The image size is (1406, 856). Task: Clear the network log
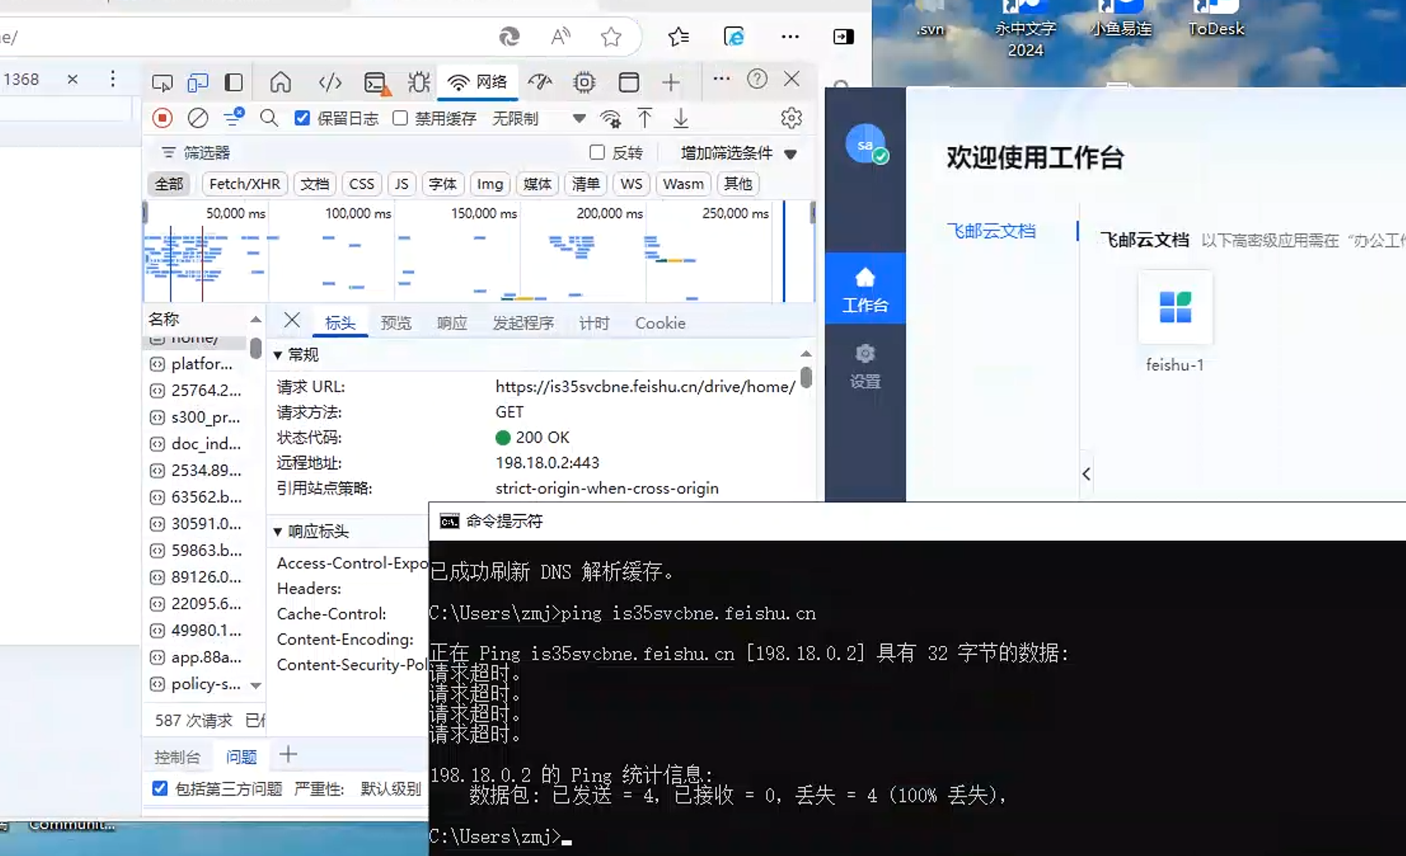pos(197,118)
